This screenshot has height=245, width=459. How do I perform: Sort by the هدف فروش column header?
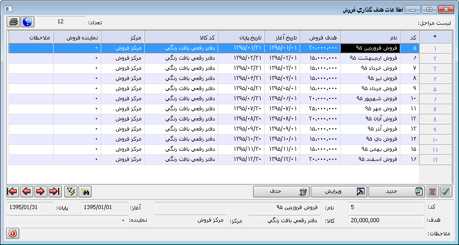(x=320, y=37)
